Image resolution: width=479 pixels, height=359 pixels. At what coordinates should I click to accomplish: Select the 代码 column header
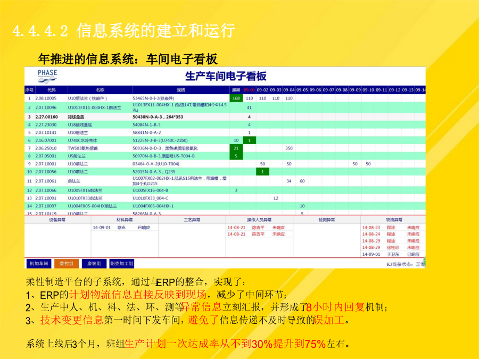[x=51, y=90]
